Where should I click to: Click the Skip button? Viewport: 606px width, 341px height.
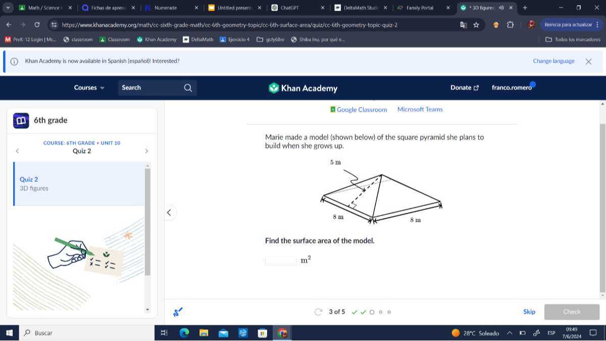pyautogui.click(x=529, y=312)
